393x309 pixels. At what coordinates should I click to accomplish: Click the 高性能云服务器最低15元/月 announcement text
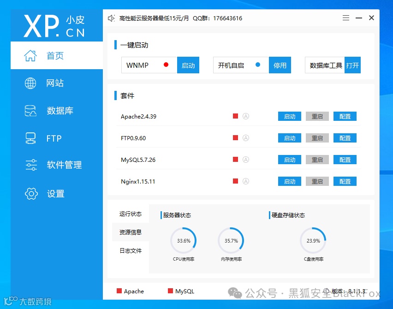click(x=154, y=18)
